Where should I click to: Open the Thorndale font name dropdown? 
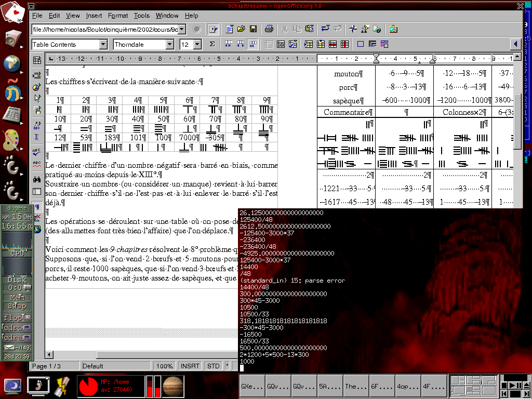pos(169,45)
